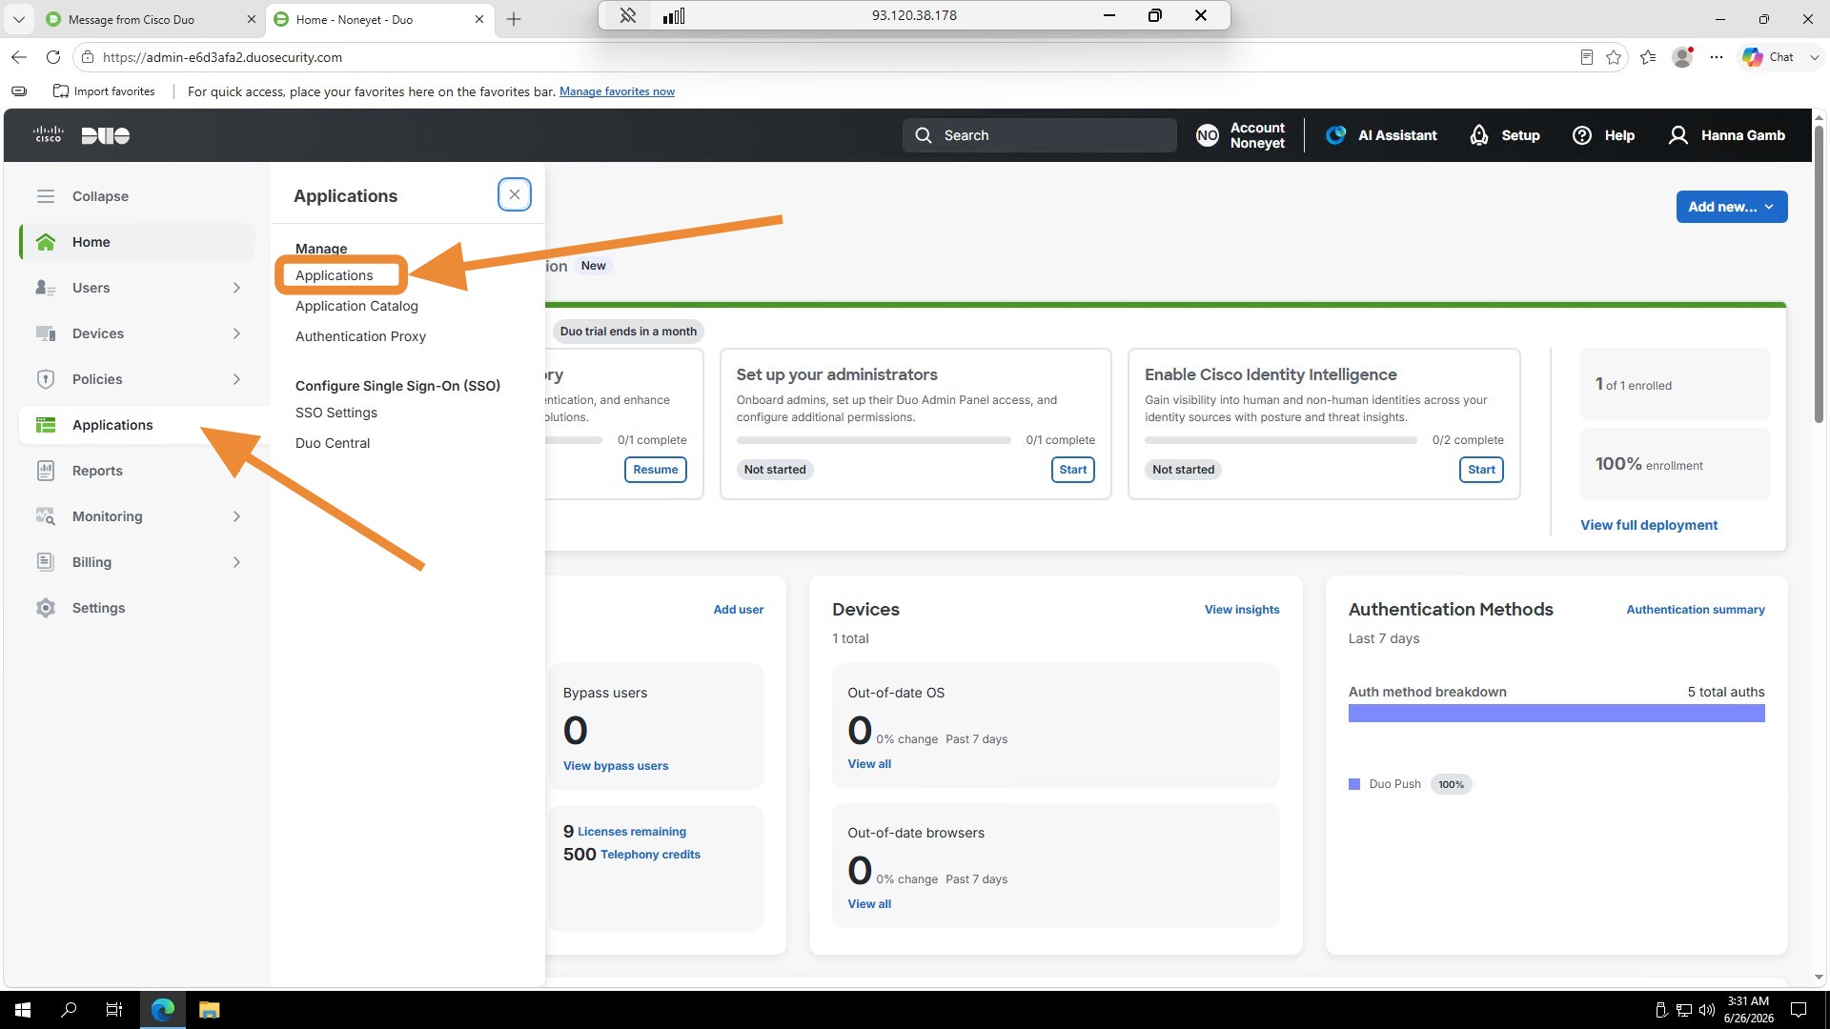Screen dimensions: 1830x1029
Task: Click the Applications list icon in sidebar
Action: click(46, 425)
